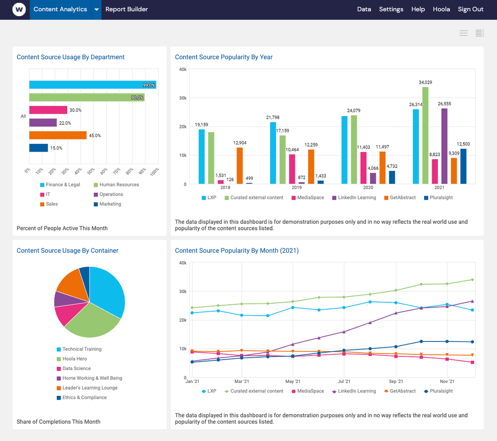Click the 2019 LXP bar 21,798
The image size is (497, 441).
pyautogui.click(x=273, y=153)
